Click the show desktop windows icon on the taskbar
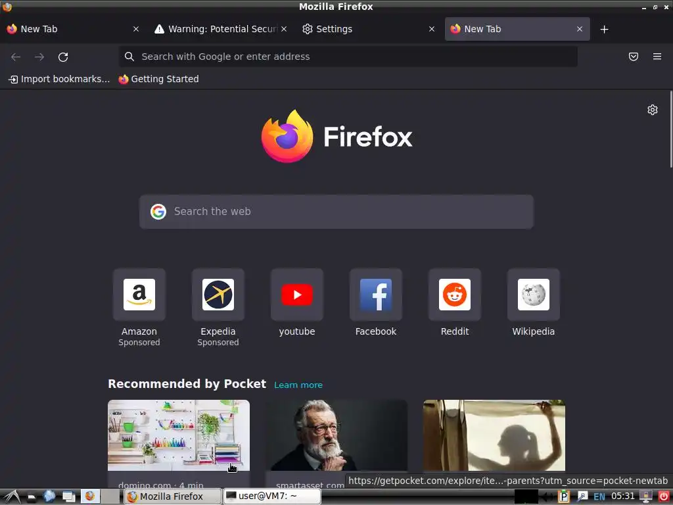 [x=68, y=497]
